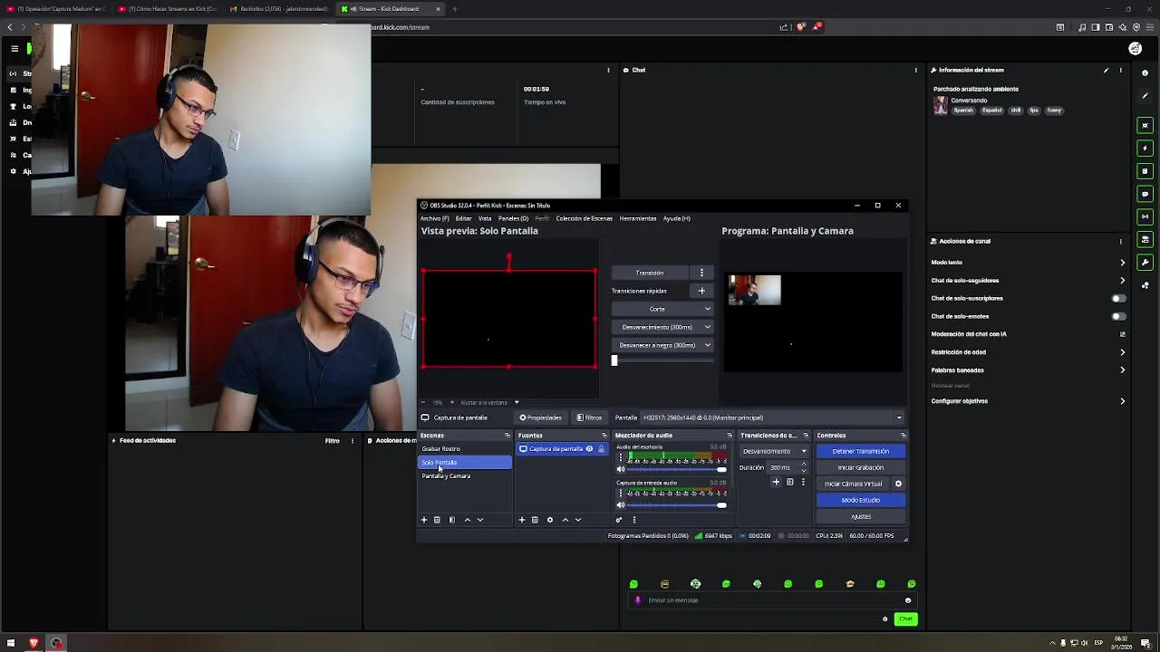
Task: Toggle Modo Estudio button
Action: coord(860,500)
